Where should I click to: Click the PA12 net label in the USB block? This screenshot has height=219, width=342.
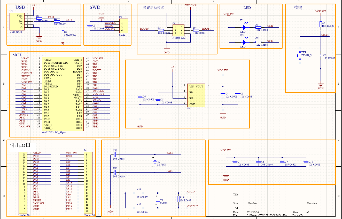pyautogui.click(x=69, y=20)
